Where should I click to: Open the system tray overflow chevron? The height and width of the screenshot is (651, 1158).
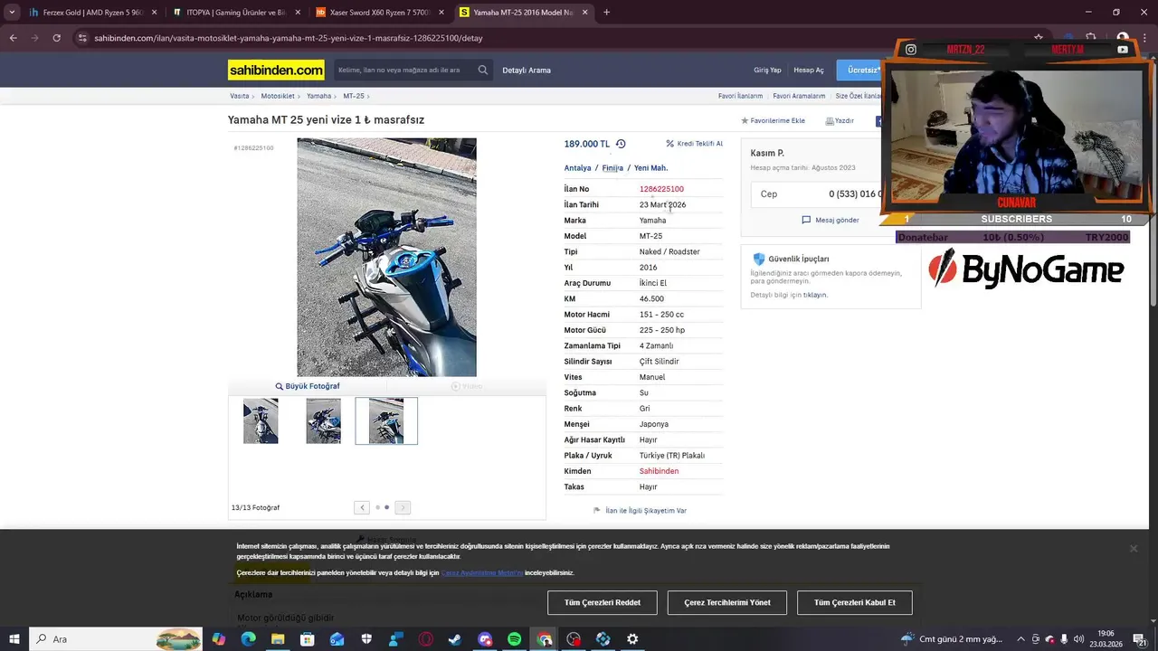[1020, 639]
